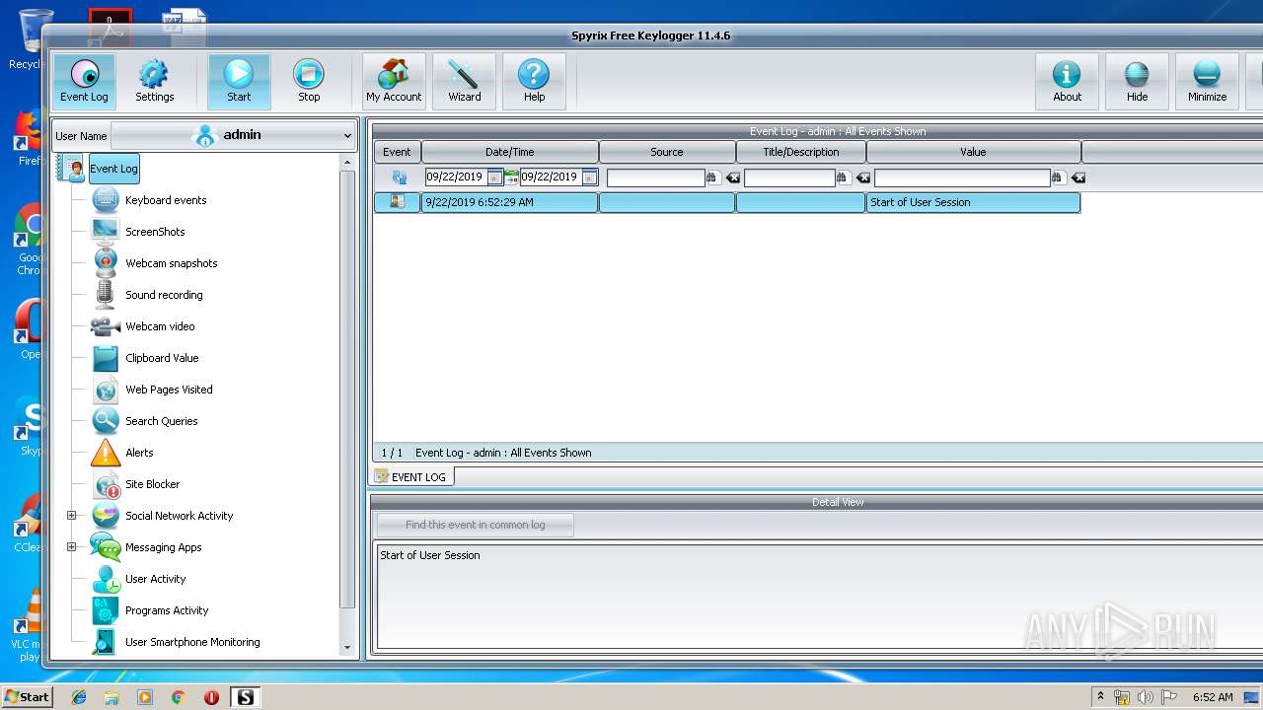Sort by the Event column header

tap(397, 152)
